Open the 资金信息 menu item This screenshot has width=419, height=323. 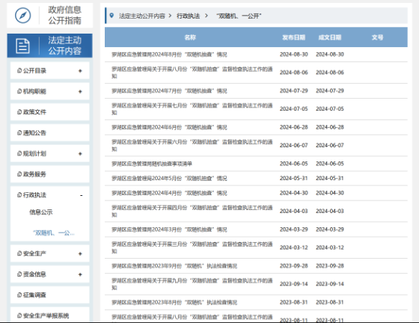(49, 274)
